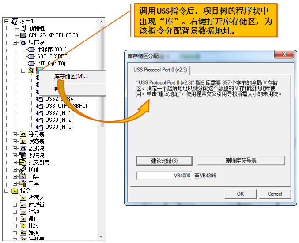Screen dimensions: 299x243
Task: Expand the 转换 instruction node
Action: tap(15, 233)
